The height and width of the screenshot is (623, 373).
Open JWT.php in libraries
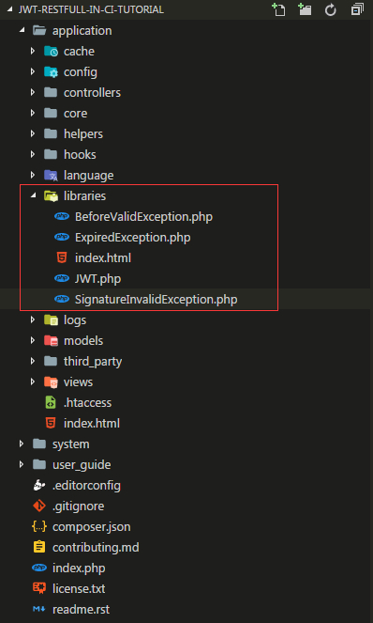click(97, 279)
